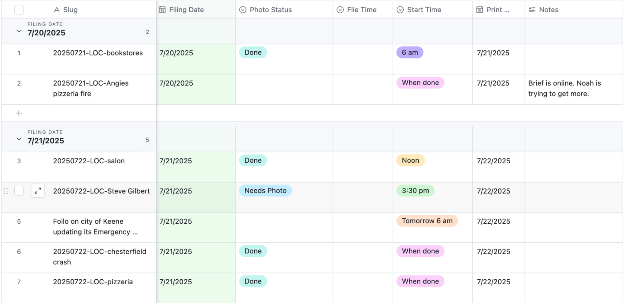Select slug 20250721-LOC-bookstores
Viewport: 623px width, 303px height.
pyautogui.click(x=98, y=53)
